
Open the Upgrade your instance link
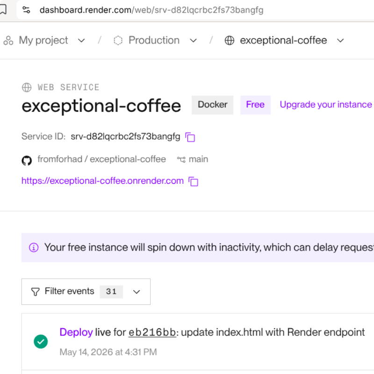(326, 105)
